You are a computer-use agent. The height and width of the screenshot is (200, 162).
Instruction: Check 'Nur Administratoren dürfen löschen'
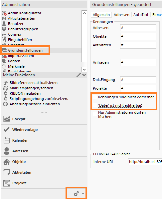pos(95,114)
